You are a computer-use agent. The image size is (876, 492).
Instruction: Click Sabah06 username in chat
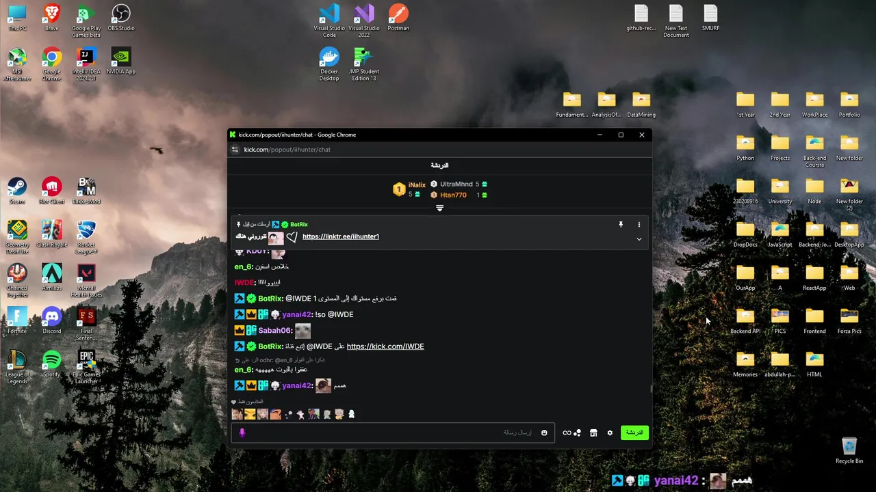[275, 331]
